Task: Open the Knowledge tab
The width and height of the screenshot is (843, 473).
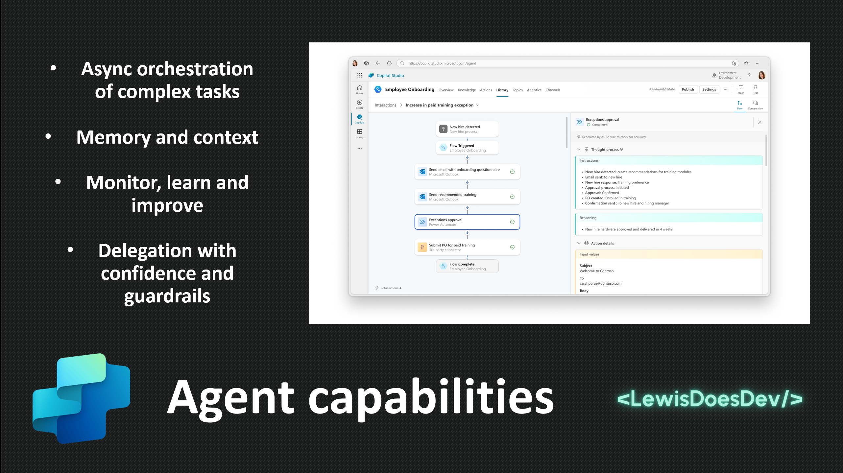Action: [467, 90]
